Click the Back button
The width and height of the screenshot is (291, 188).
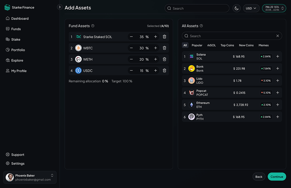point(259,177)
